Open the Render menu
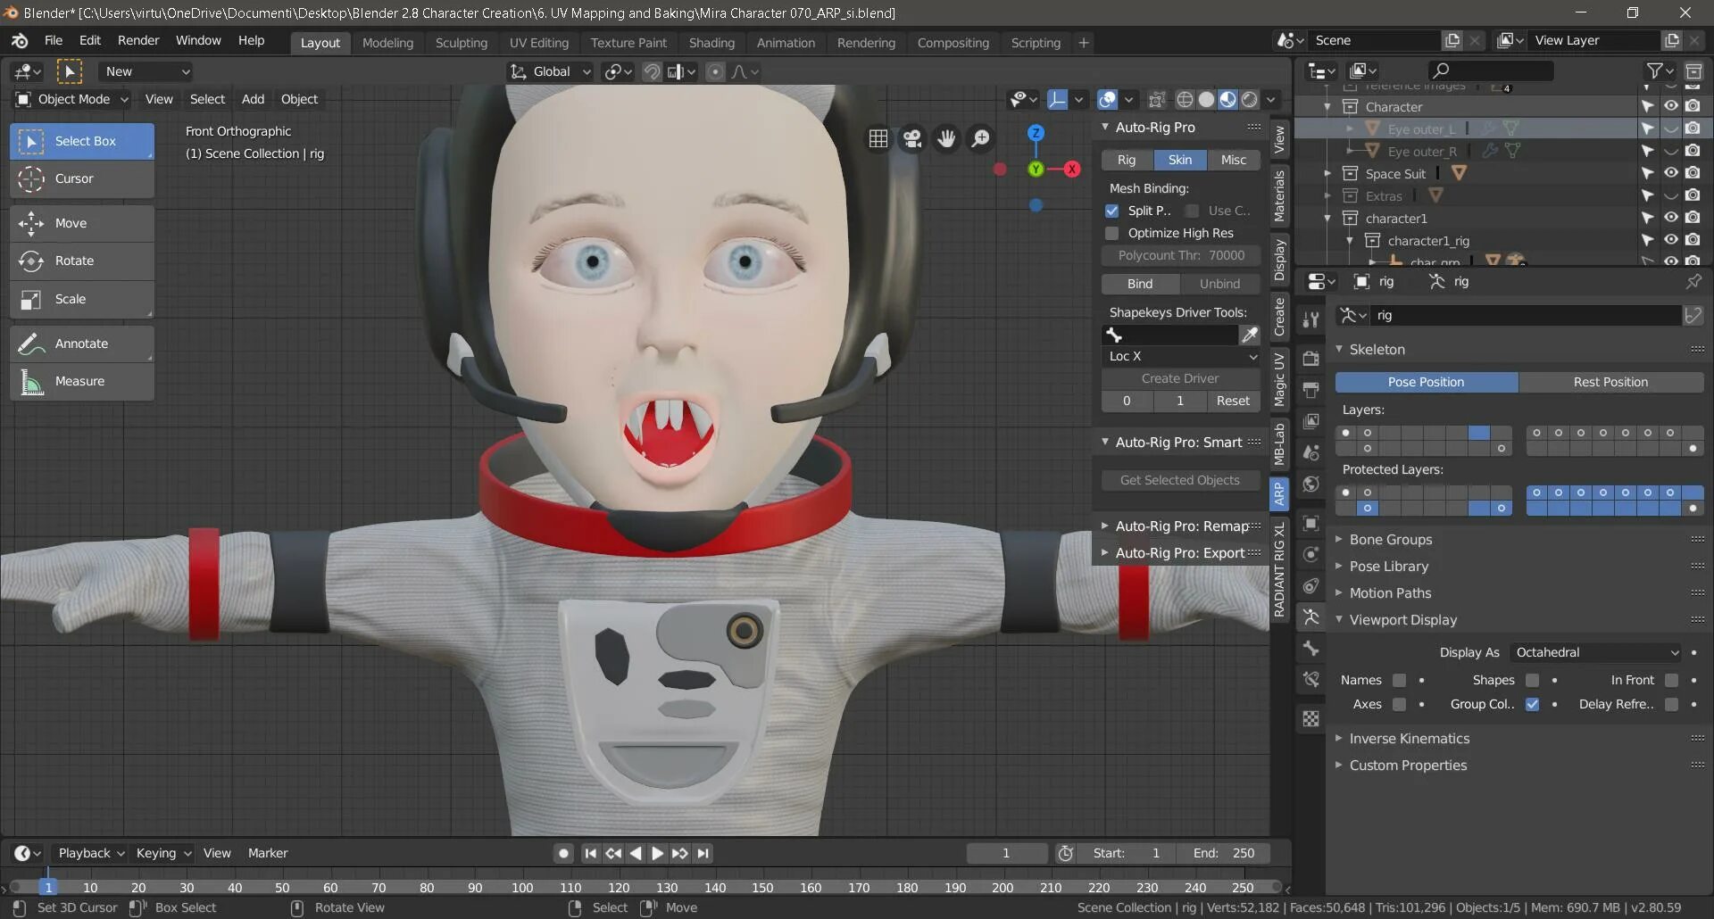Viewport: 1714px width, 919px height. pos(138,40)
